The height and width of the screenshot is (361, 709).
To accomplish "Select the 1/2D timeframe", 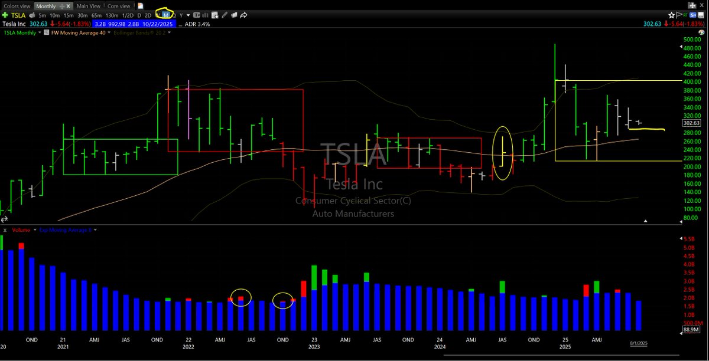I will (x=128, y=15).
